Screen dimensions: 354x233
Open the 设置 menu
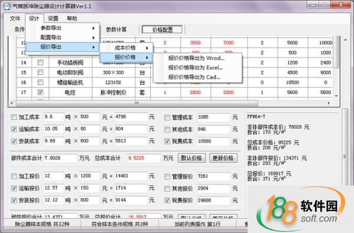point(53,18)
